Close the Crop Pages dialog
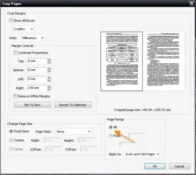Screen dimensions: 196x175 pyautogui.click(x=191, y=3)
